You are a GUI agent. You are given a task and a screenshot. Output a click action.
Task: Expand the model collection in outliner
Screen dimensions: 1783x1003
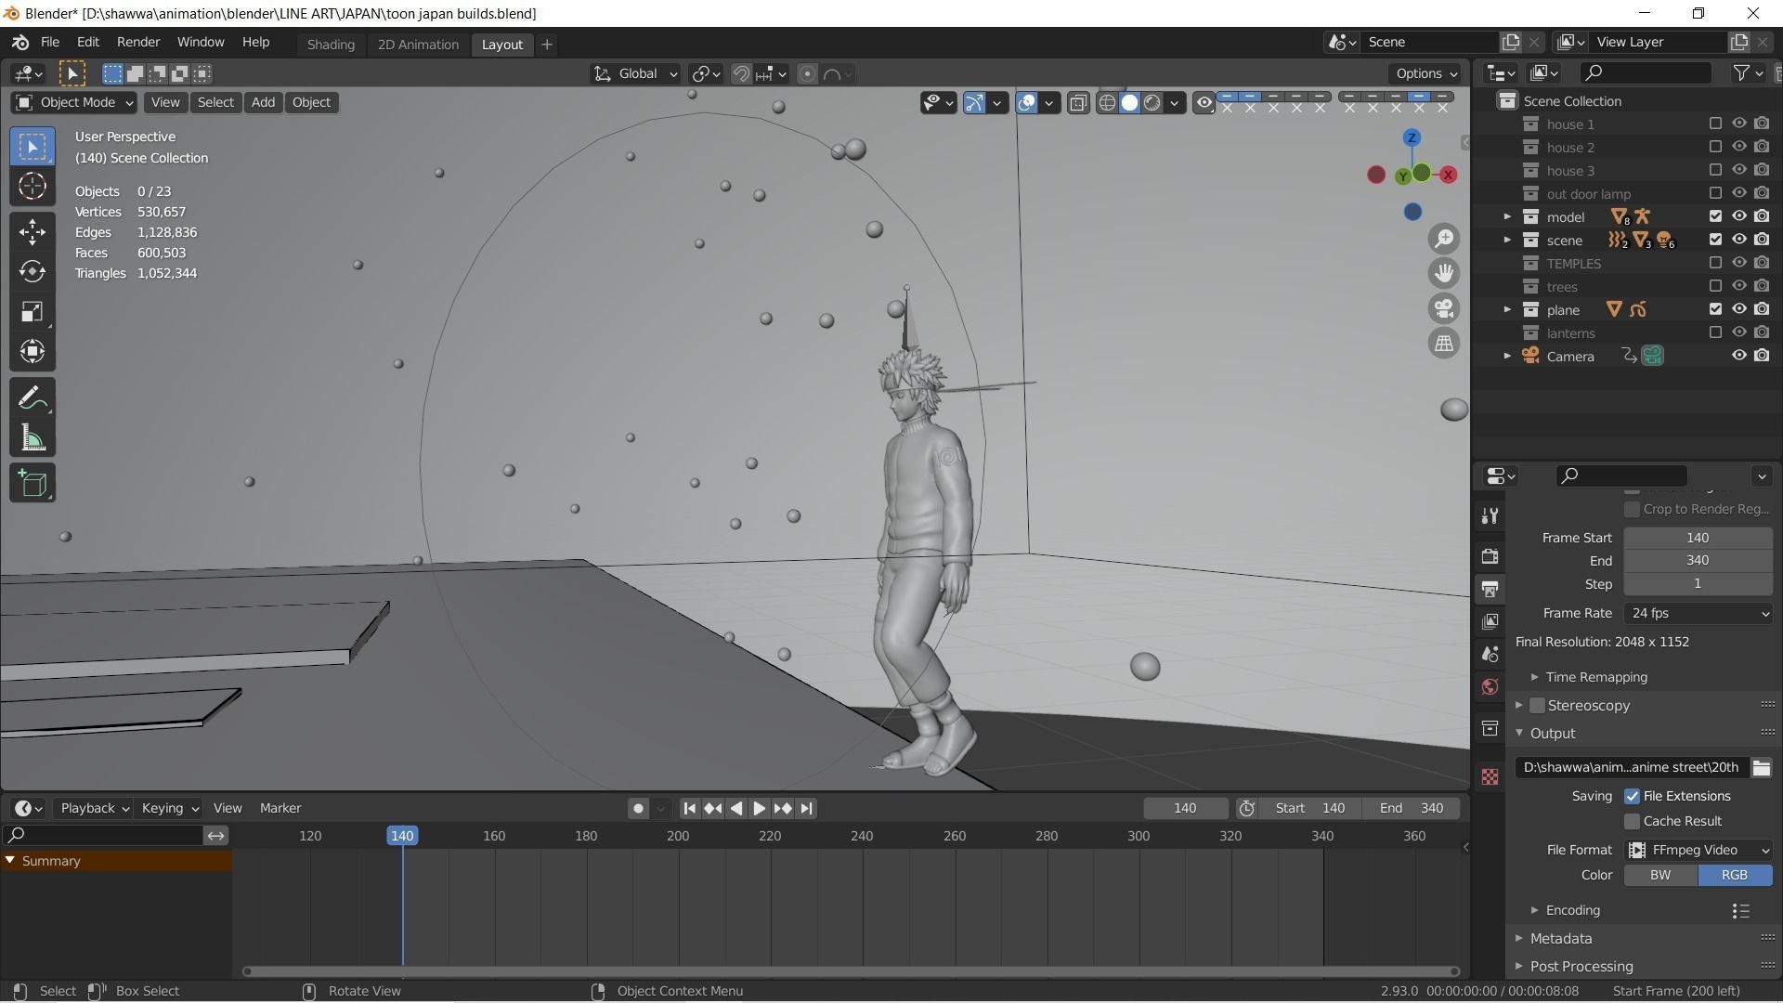pyautogui.click(x=1507, y=216)
